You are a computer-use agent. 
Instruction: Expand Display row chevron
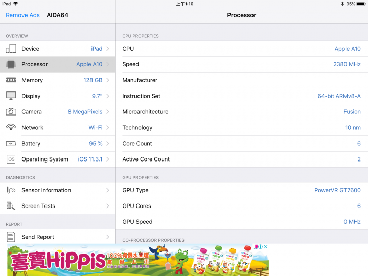[x=108, y=96]
